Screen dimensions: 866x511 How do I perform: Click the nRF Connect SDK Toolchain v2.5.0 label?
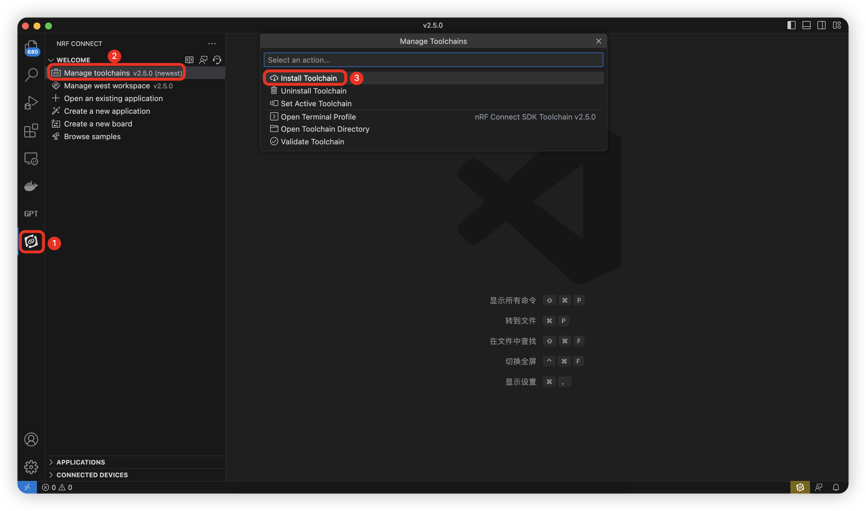point(535,117)
